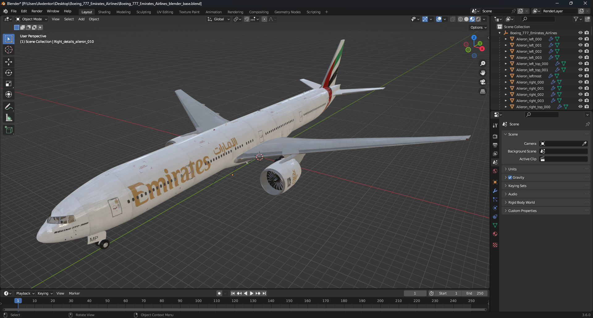Image resolution: width=593 pixels, height=318 pixels.
Task: Toggle snapping magnet icon
Action: click(247, 19)
